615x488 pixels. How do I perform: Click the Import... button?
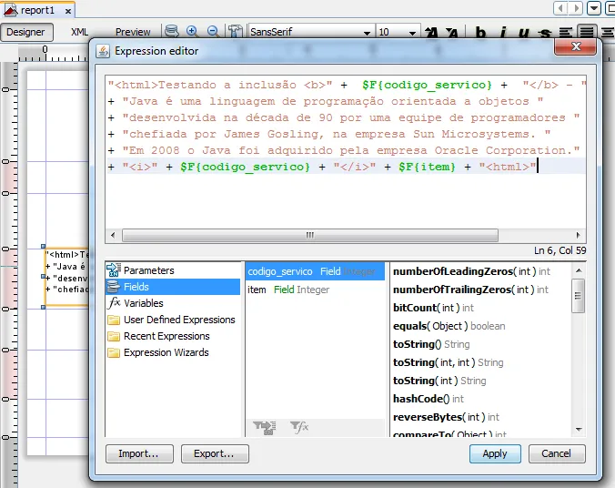139,453
